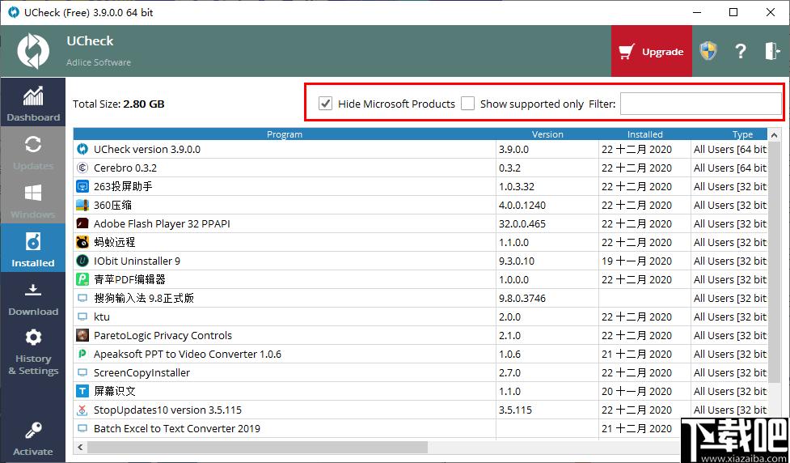This screenshot has width=790, height=463.
Task: Open the Windows sidebar section
Action: [x=33, y=200]
